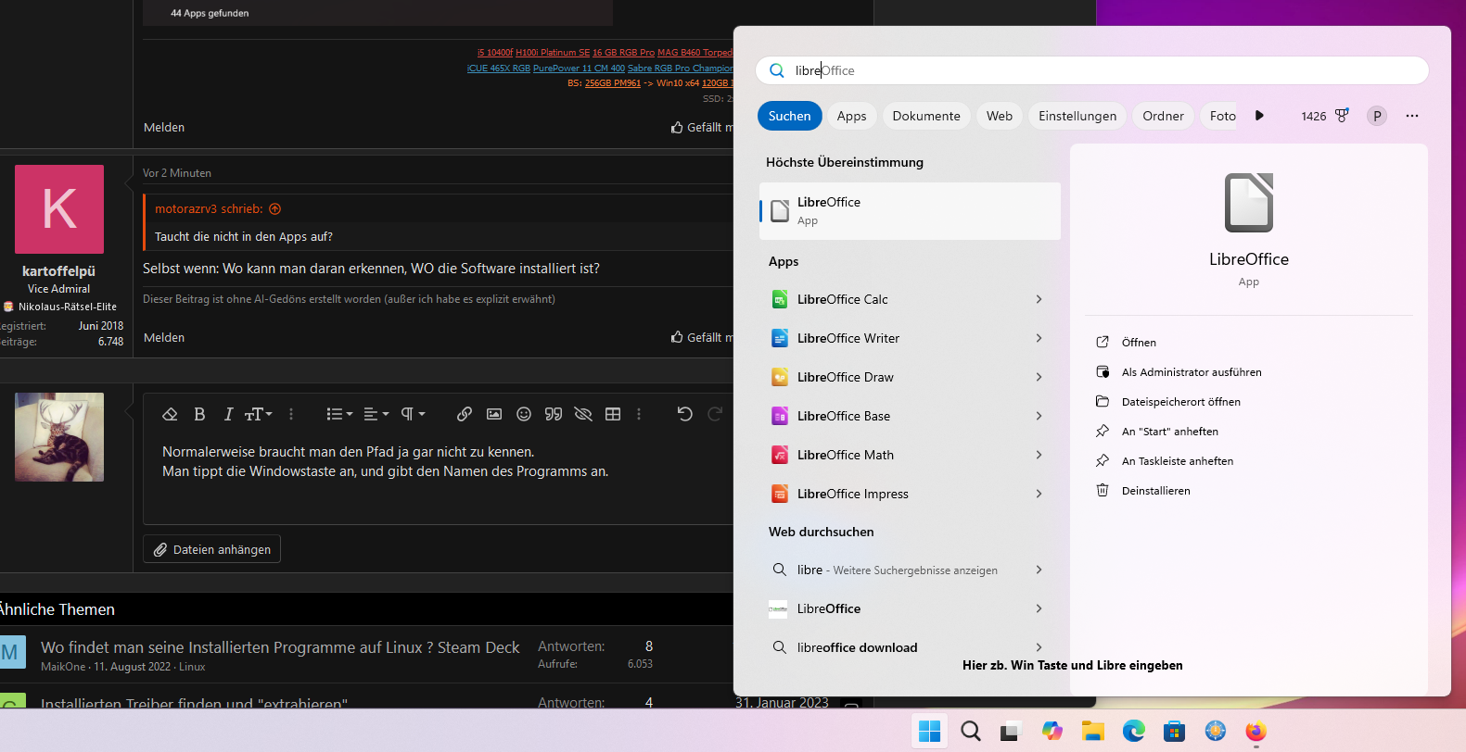Image resolution: width=1466 pixels, height=752 pixels.
Task: Show more filters with the play arrow
Action: click(x=1259, y=116)
